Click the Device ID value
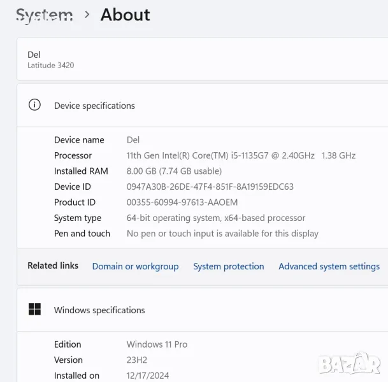 pyautogui.click(x=210, y=187)
